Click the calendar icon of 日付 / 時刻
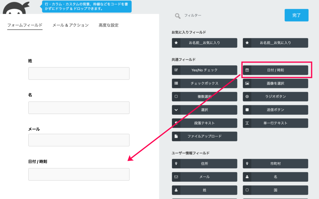Viewport: 319px width, 199px height. click(247, 70)
